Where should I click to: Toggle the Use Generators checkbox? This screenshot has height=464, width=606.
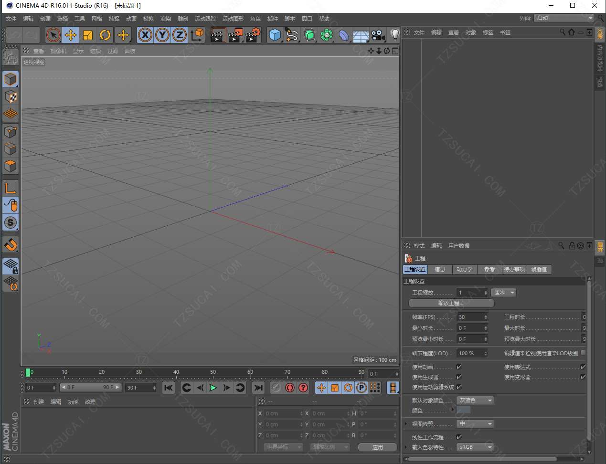point(459,377)
